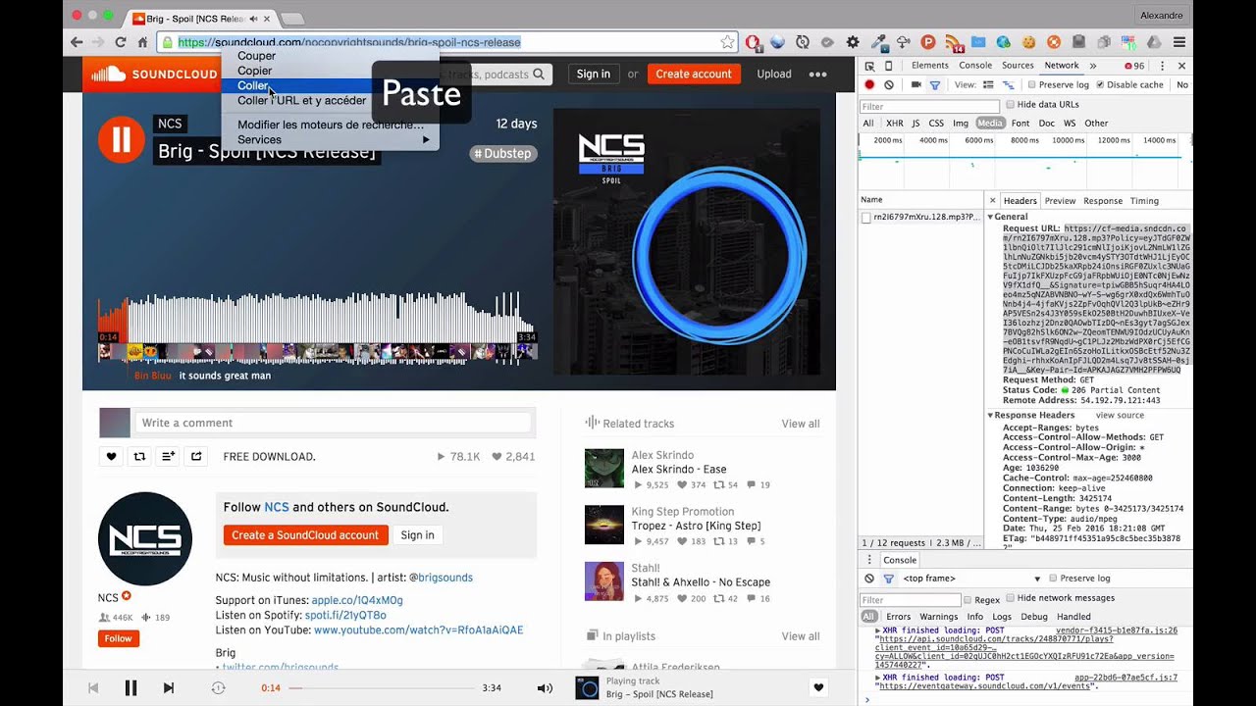The width and height of the screenshot is (1256, 706).
Task: Like the playing track in bottom bar
Action: 818,687
